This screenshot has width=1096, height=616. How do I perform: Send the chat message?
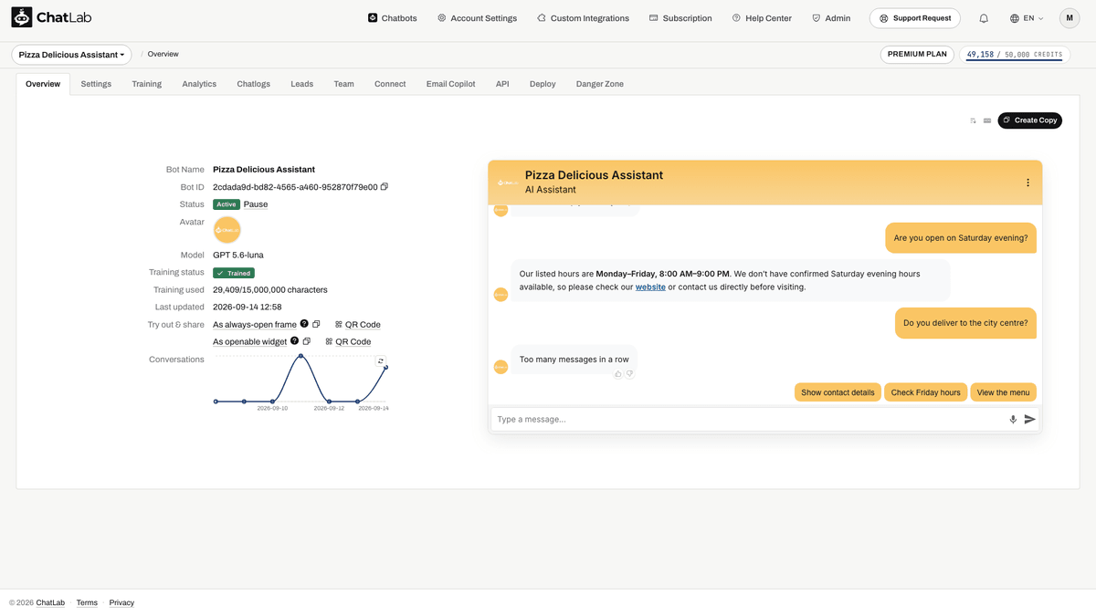click(1029, 420)
